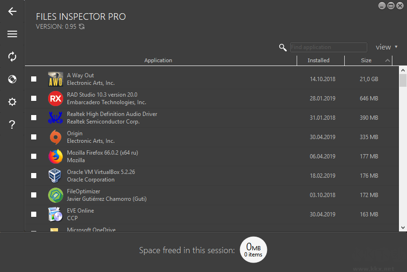This screenshot has height=272, width=407.
Task: Open the hamburger menu
Action: point(12,34)
